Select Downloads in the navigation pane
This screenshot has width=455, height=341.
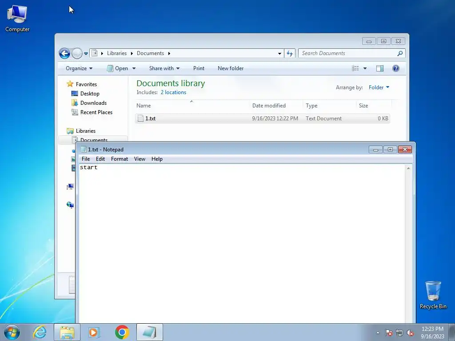(x=93, y=103)
